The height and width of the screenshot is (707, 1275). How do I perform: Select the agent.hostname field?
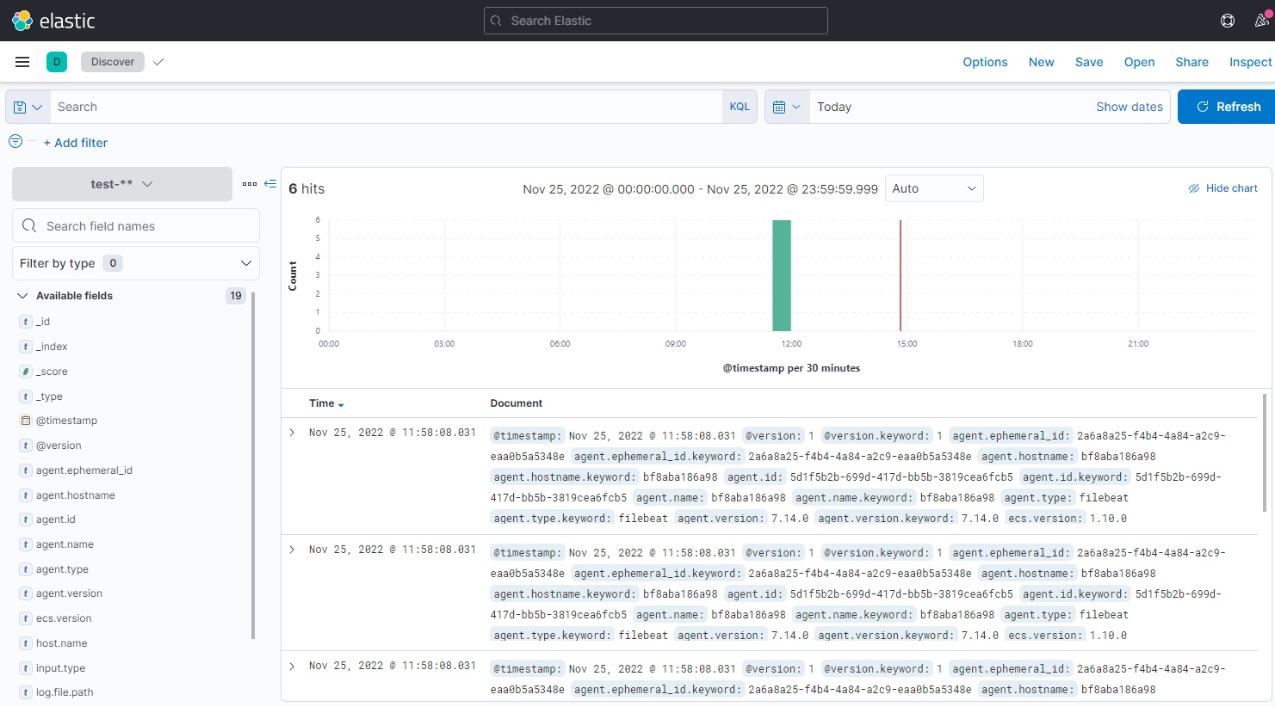coord(76,495)
